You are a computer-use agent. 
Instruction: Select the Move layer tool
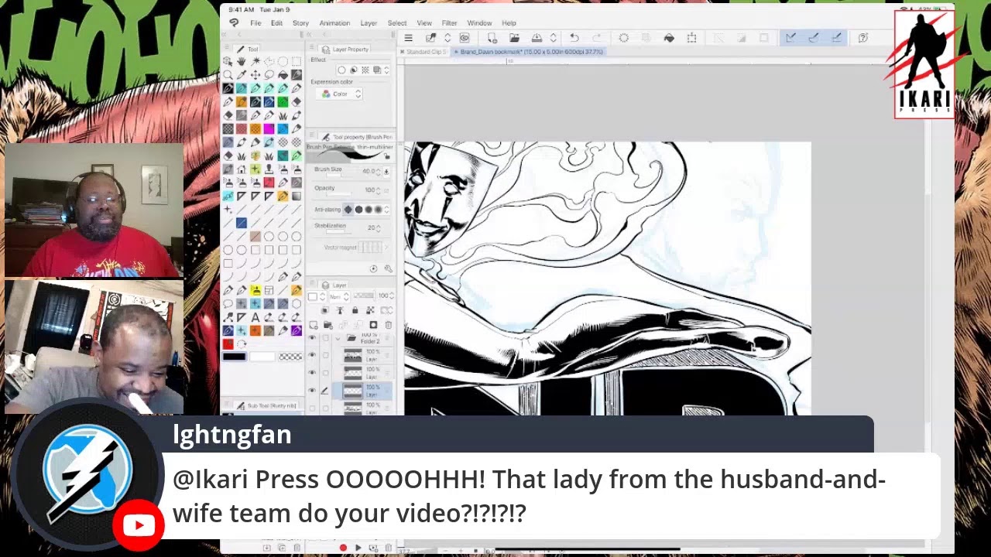click(255, 75)
